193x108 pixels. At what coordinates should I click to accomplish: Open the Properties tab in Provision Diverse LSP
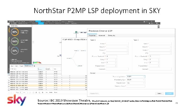(x=92, y=35)
